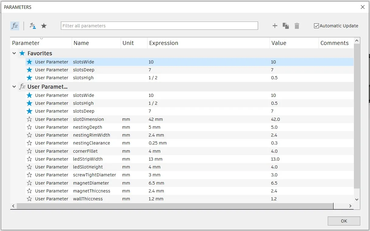This screenshot has height=231, width=370.
Task: Click the nestingClearance expression 0.25 mm
Action: (x=157, y=143)
